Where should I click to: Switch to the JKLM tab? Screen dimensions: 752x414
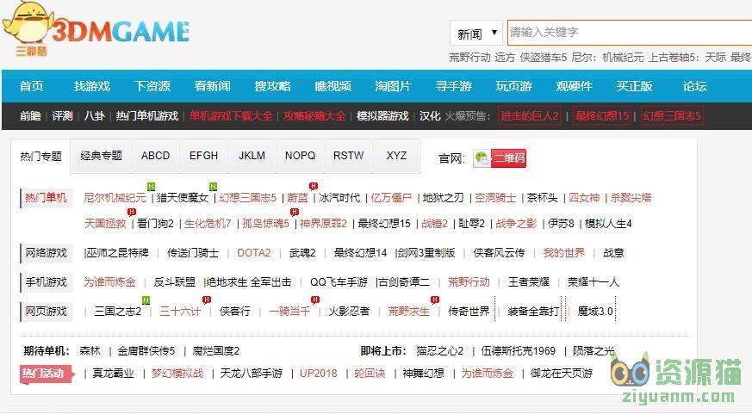[x=252, y=156]
